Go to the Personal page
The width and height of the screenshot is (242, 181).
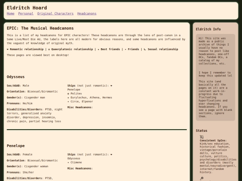click(x=26, y=13)
